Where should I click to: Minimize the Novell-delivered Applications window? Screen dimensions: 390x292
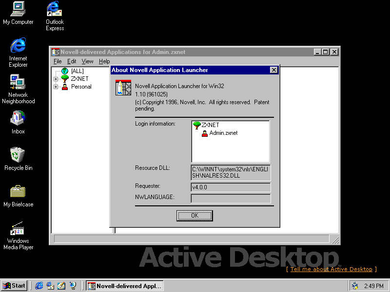[x=317, y=52]
